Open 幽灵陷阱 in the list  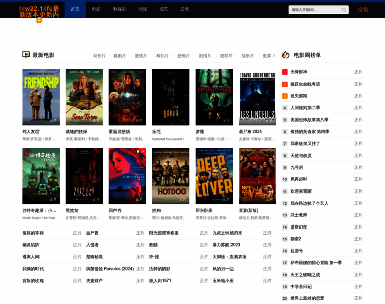[x=31, y=245]
